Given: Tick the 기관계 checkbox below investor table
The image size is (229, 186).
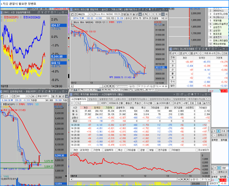Looking at the screenshot, I should (x=92, y=150).
